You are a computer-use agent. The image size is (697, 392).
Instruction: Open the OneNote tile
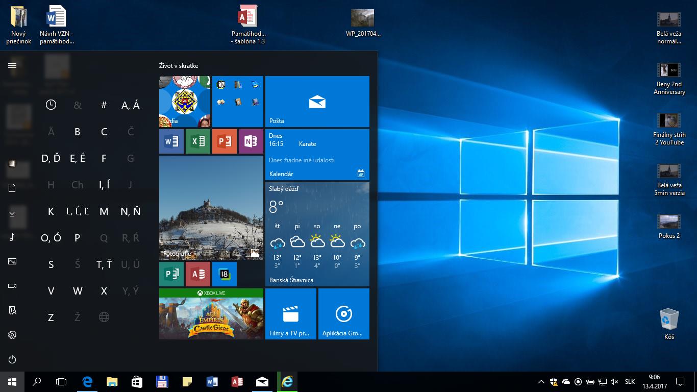251,141
